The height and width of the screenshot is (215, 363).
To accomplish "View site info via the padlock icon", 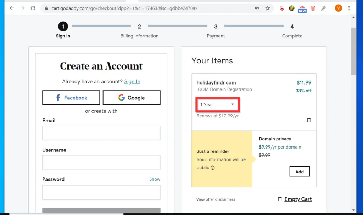I will (46, 8).
